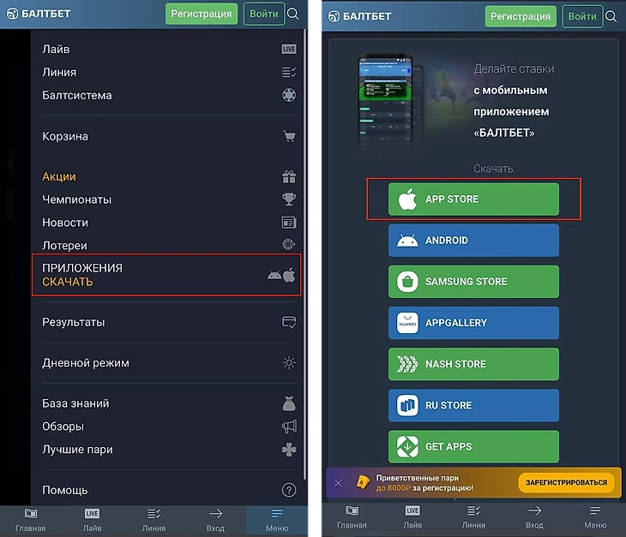Click the checklist icon beside Линия menu row
Viewport: 626px width, 537px height.
(x=289, y=72)
